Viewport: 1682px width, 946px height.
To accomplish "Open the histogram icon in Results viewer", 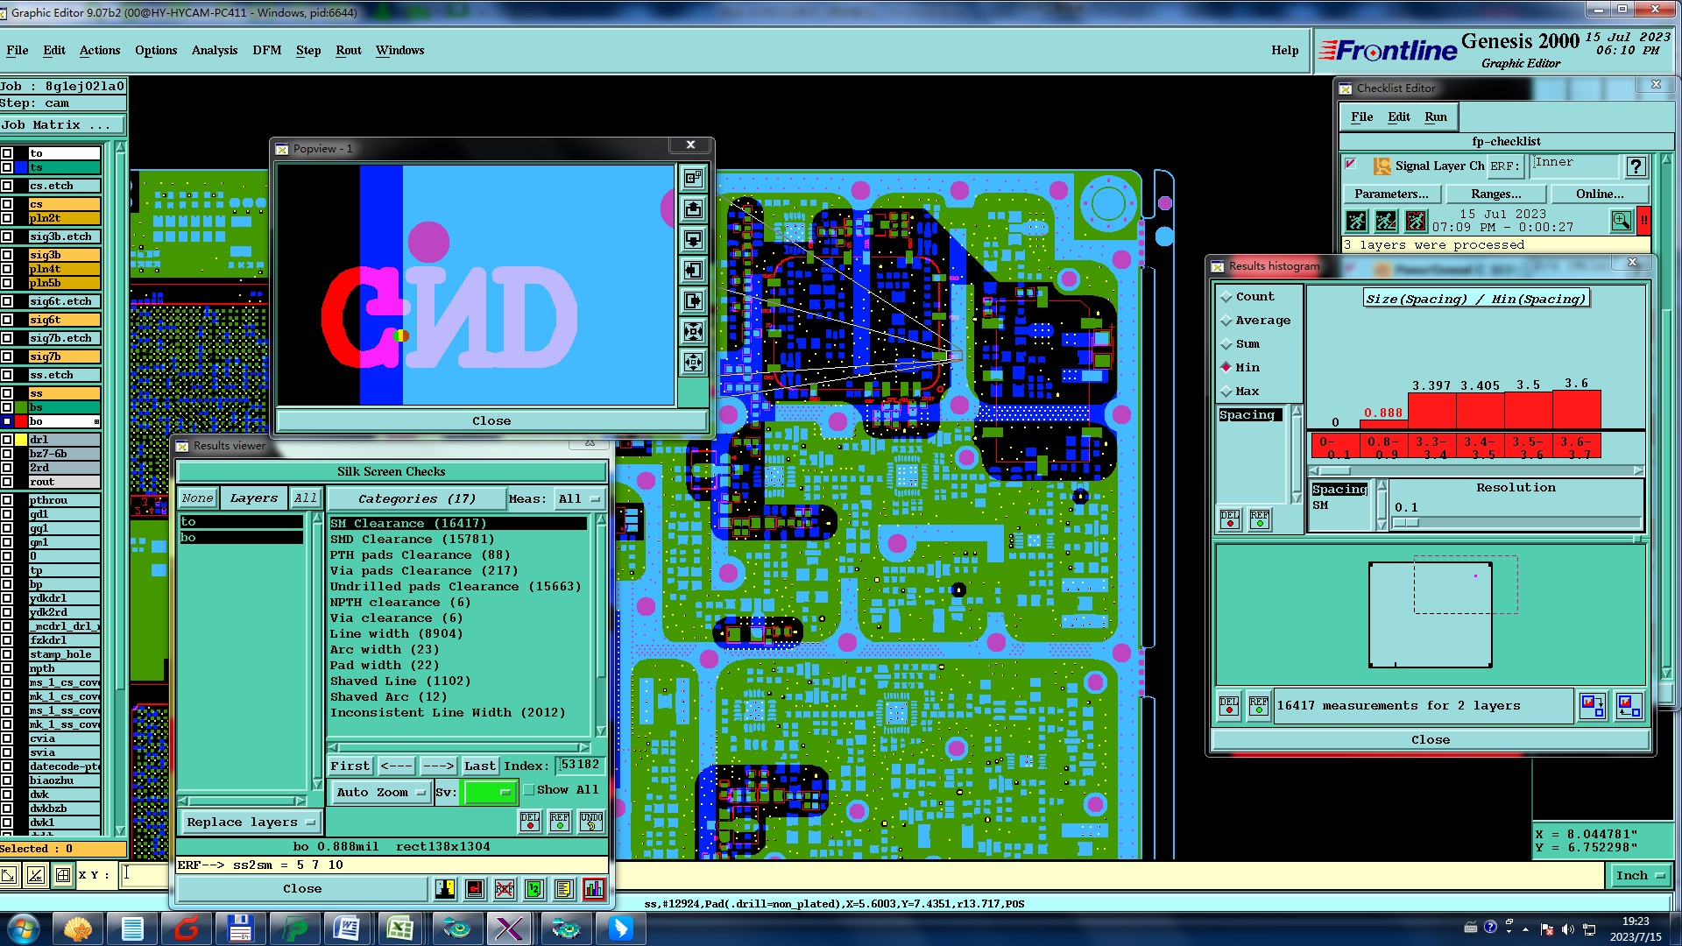I will [594, 889].
